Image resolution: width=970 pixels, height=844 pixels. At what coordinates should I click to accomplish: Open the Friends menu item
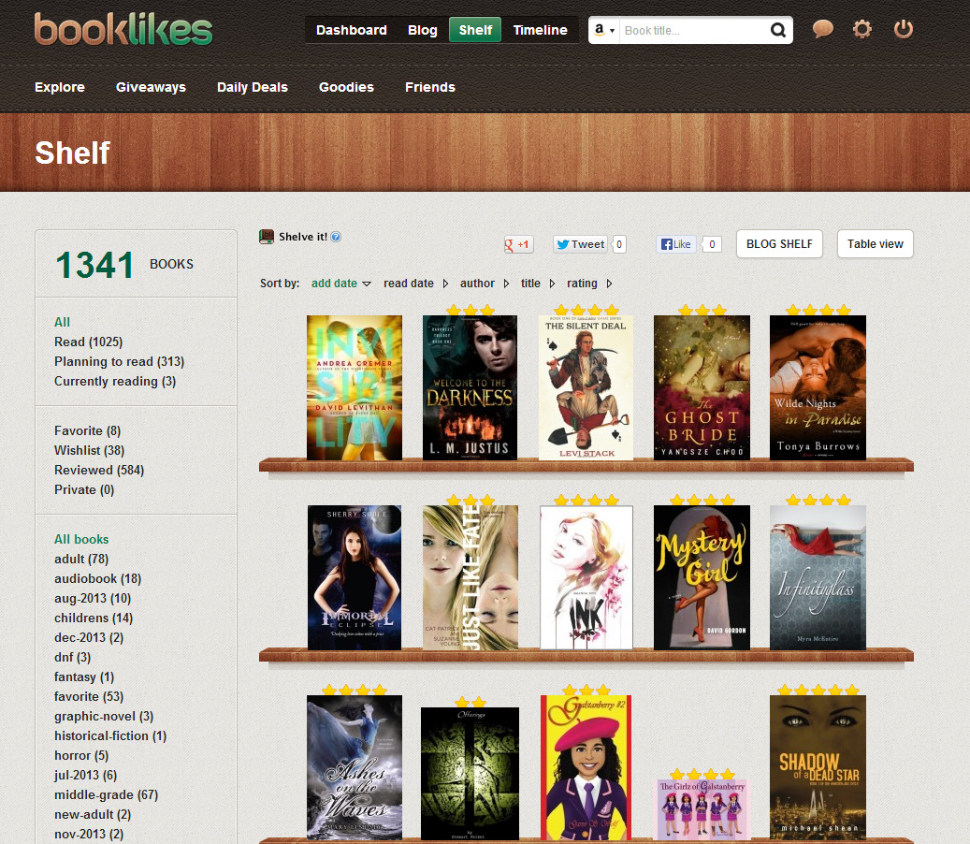[430, 87]
